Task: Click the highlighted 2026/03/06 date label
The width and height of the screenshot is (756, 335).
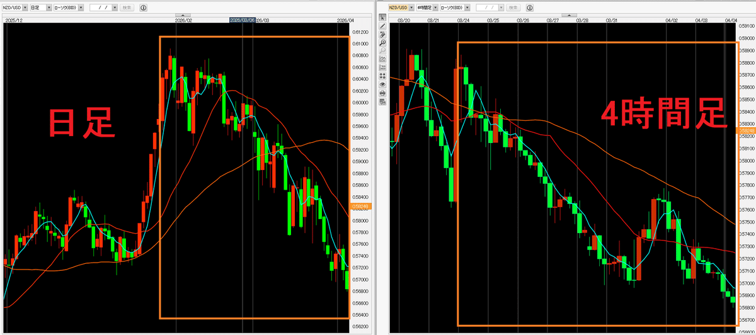Action: pos(242,20)
